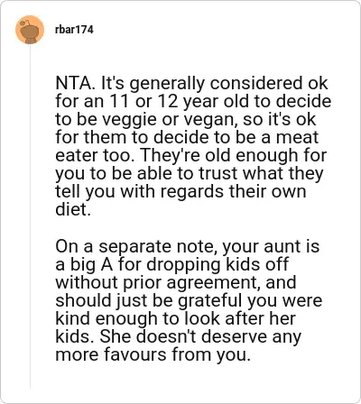Screen dimensions: 361x404
Task: Click the word 'NTA.' at the comment start
Action: point(75,83)
